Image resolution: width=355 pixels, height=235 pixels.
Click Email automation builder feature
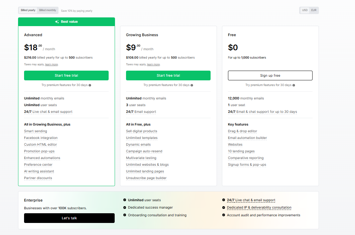(x=247, y=138)
